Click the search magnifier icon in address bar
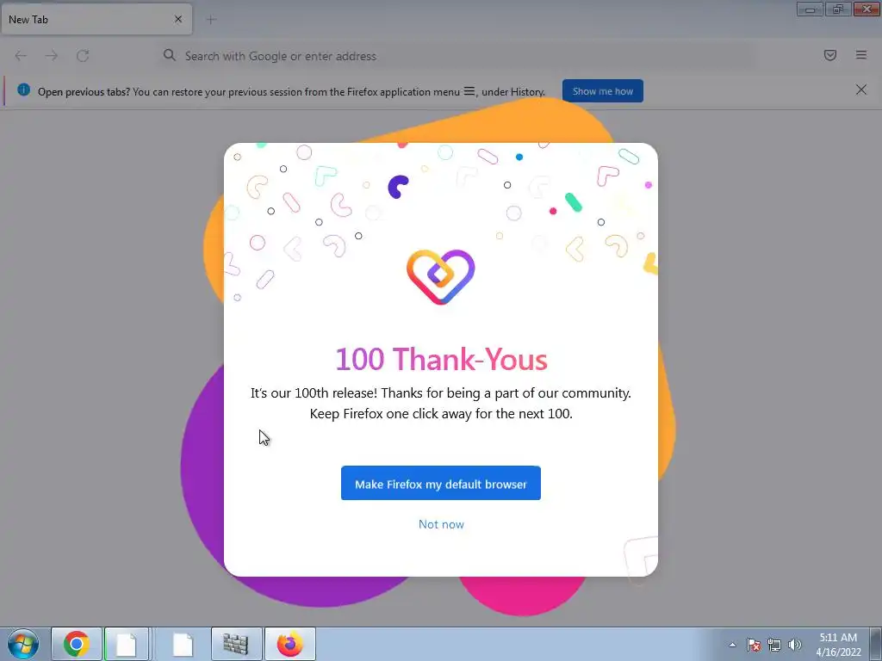The width and height of the screenshot is (882, 661). click(x=170, y=55)
